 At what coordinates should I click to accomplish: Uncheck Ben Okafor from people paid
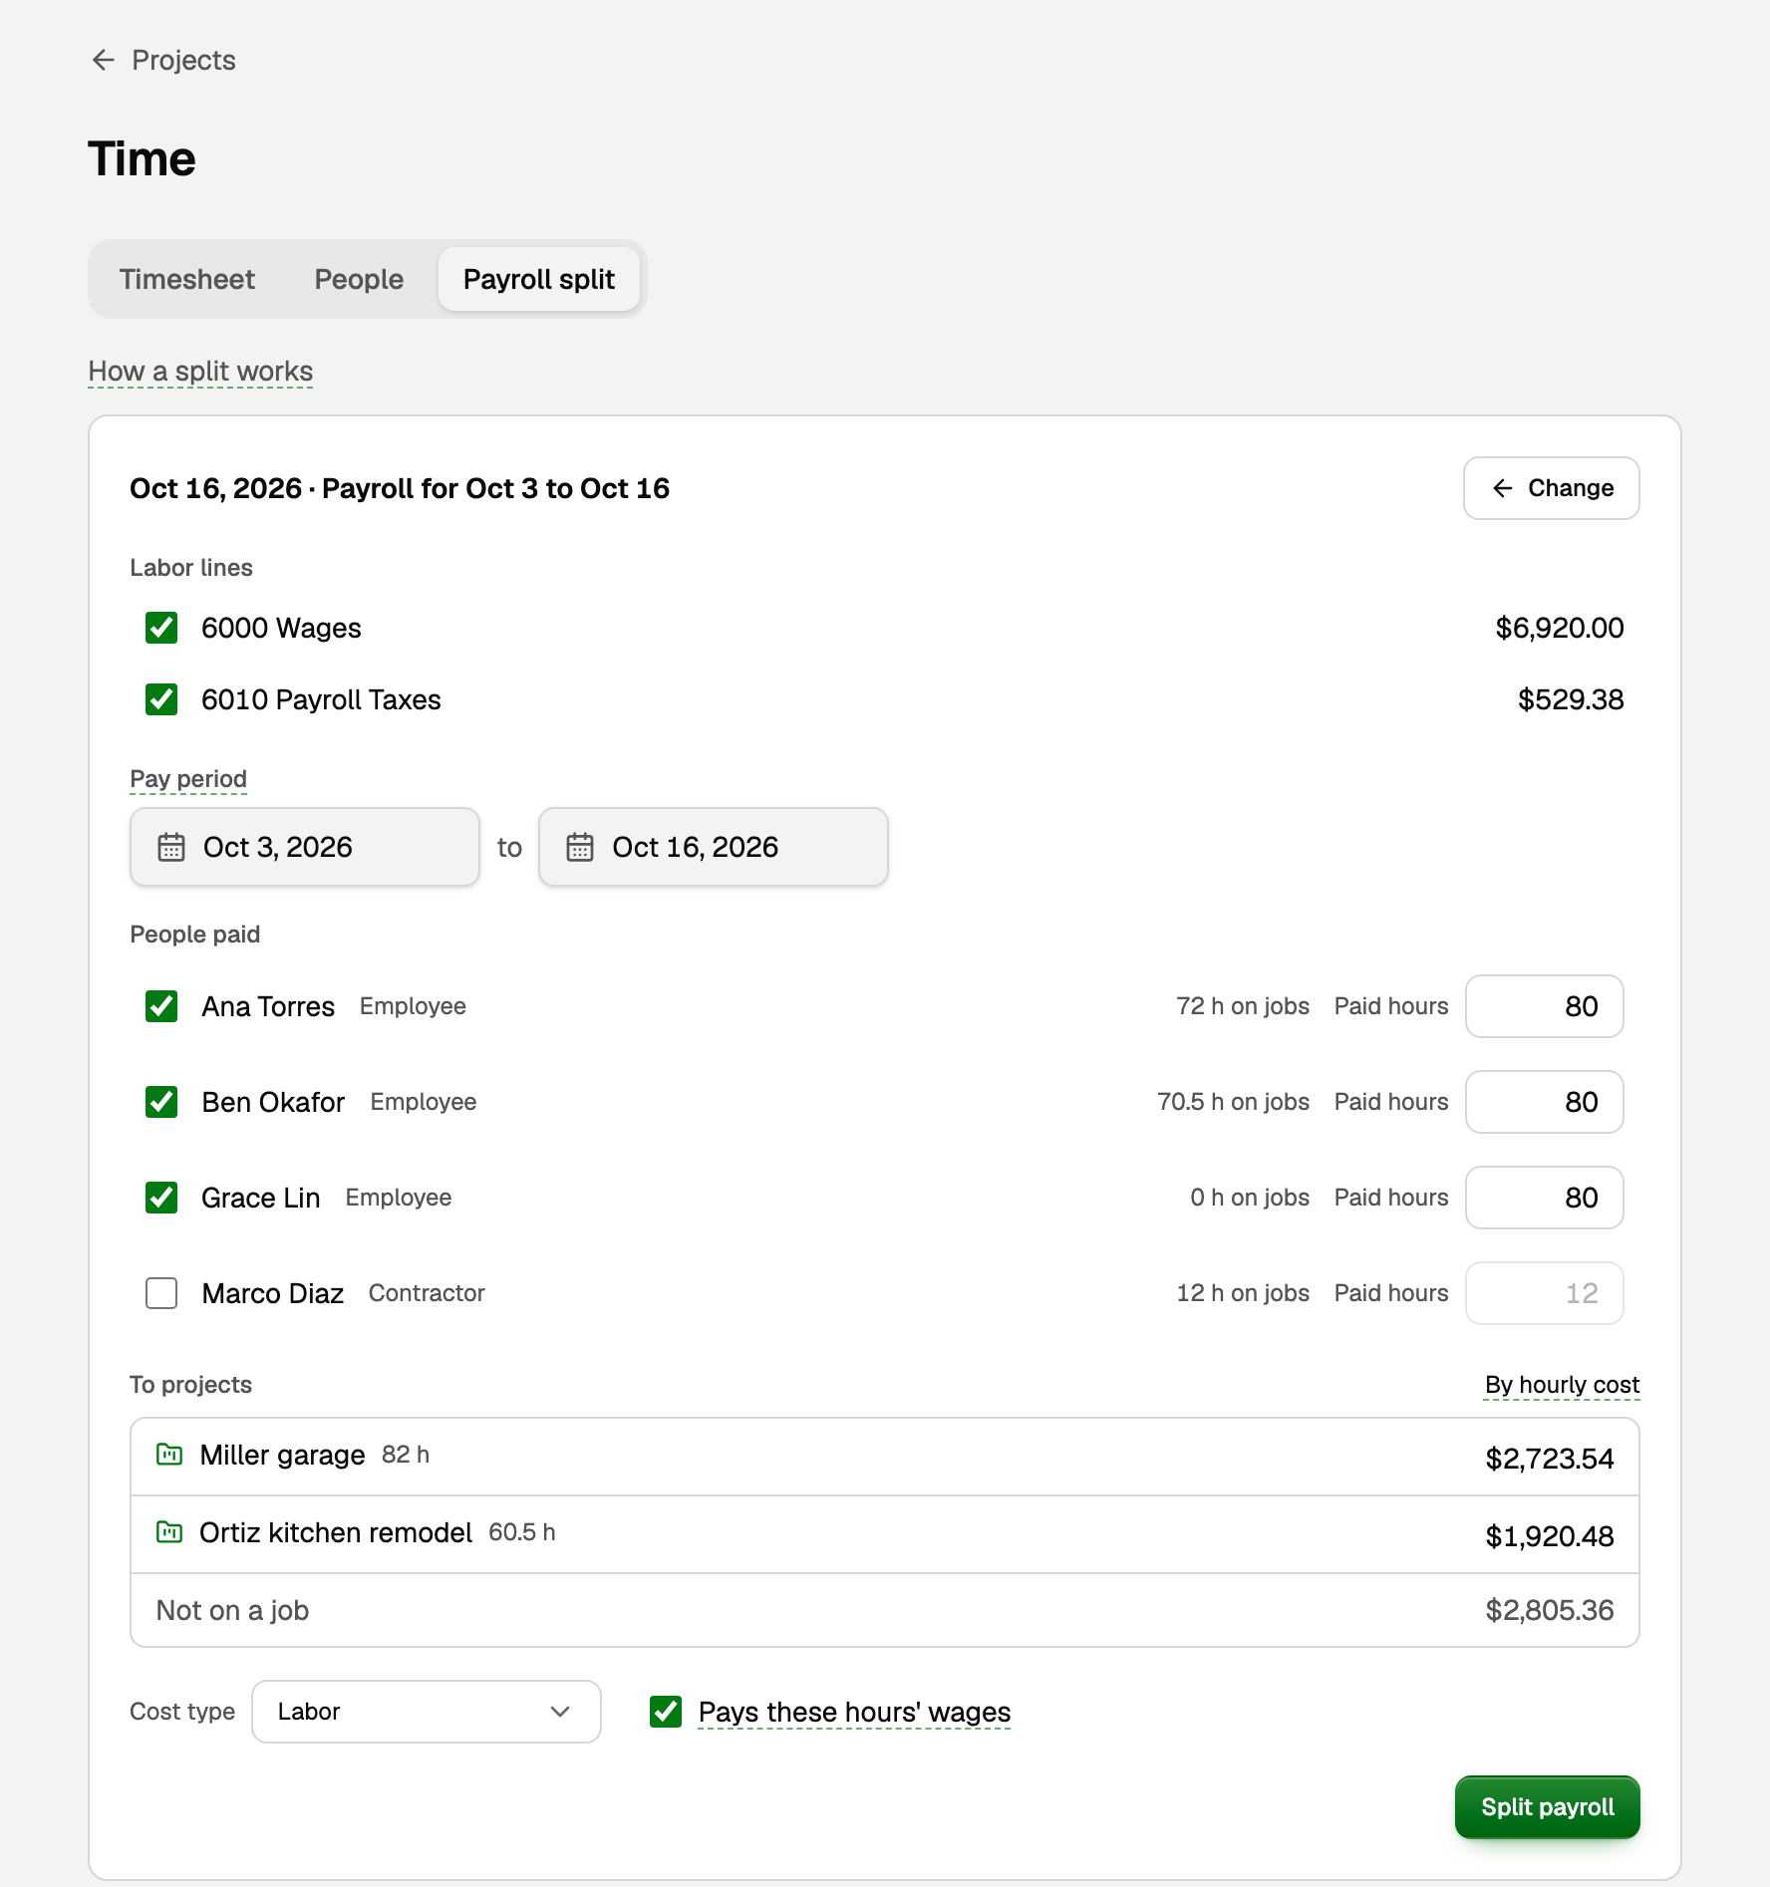click(161, 1102)
